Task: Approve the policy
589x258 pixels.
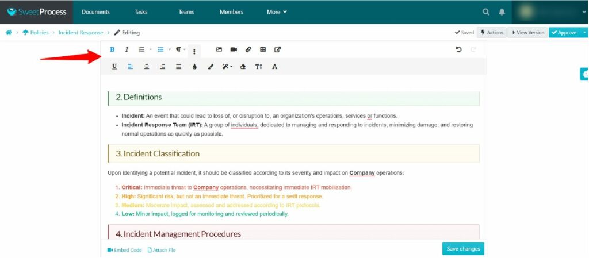Action: [x=565, y=33]
